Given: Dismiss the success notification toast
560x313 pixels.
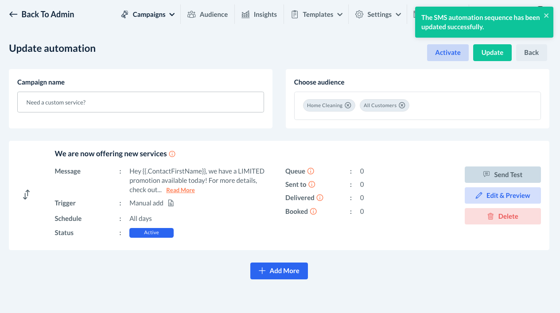Looking at the screenshot, I should [x=546, y=15].
